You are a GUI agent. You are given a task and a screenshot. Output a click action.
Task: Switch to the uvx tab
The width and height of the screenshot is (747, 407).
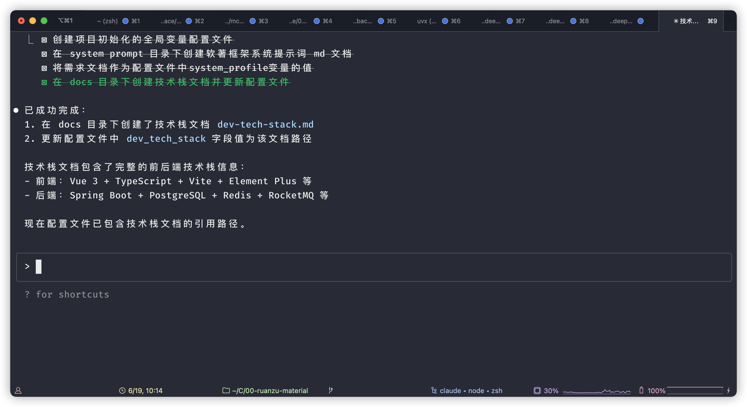click(426, 21)
